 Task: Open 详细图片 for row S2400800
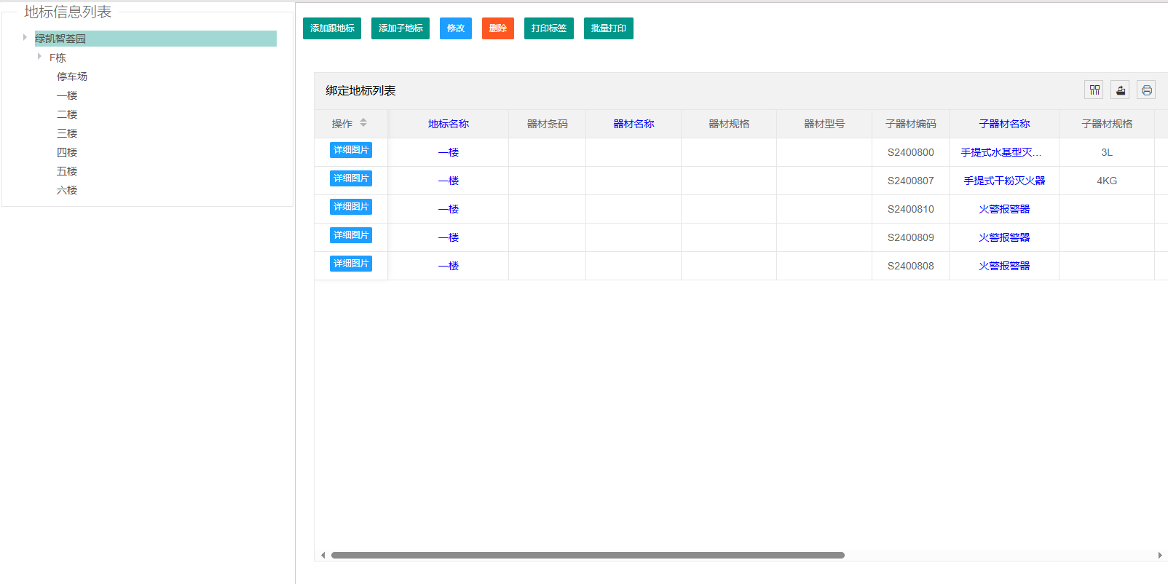[x=351, y=150]
